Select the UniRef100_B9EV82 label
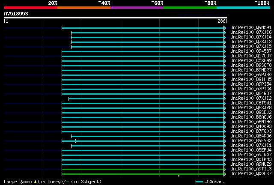The image size is (274, 185). click(x=251, y=141)
